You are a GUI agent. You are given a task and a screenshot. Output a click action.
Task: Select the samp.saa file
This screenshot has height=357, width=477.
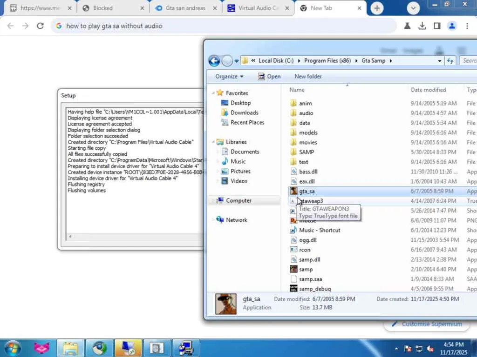[x=310, y=279]
